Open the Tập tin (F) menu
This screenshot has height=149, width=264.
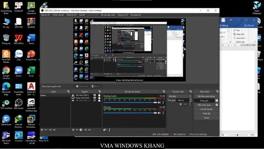45,15
